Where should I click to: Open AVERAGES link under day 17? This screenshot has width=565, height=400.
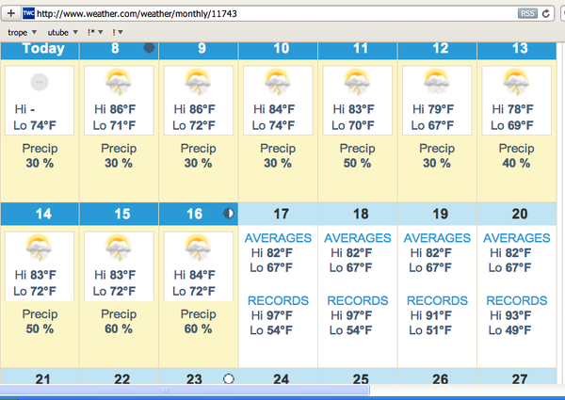click(x=278, y=238)
